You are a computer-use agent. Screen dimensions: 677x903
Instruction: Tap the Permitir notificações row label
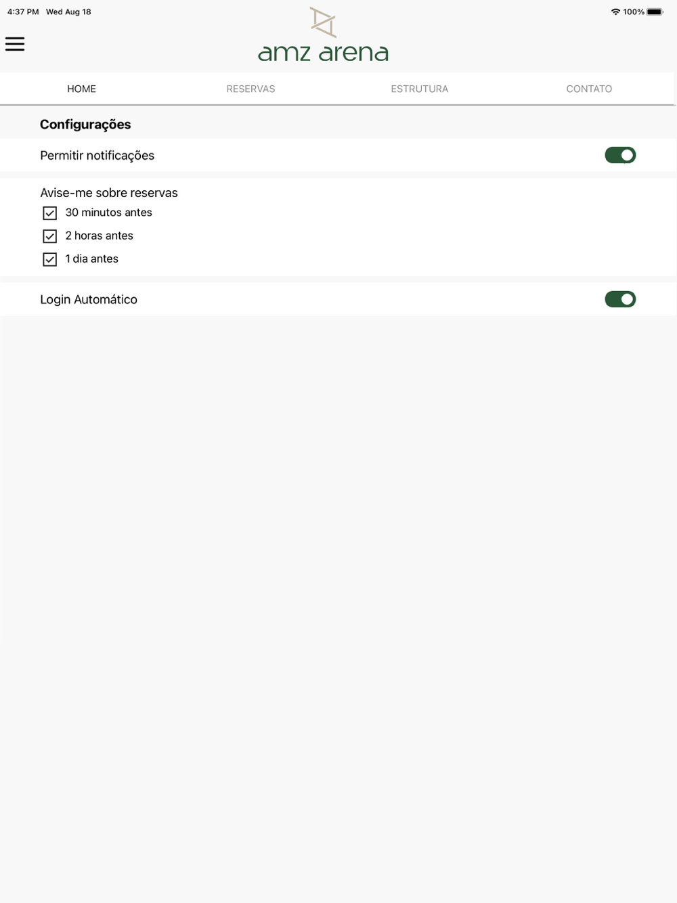tap(97, 156)
